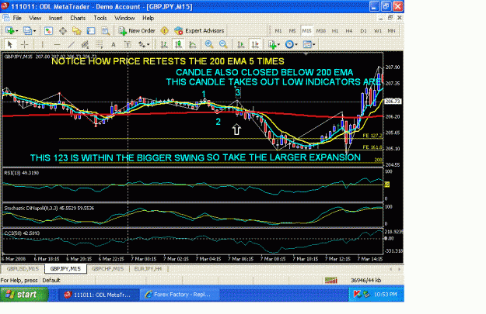Image resolution: width=486 pixels, height=314 pixels.
Task: Switch to W1 timeframe
Action: 377,31
